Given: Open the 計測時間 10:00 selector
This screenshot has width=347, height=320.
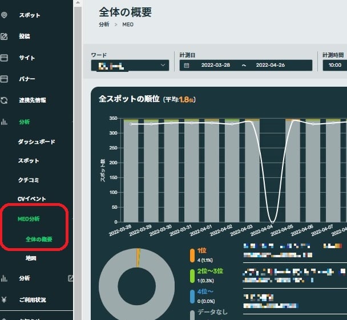Looking at the screenshot, I should (x=335, y=66).
